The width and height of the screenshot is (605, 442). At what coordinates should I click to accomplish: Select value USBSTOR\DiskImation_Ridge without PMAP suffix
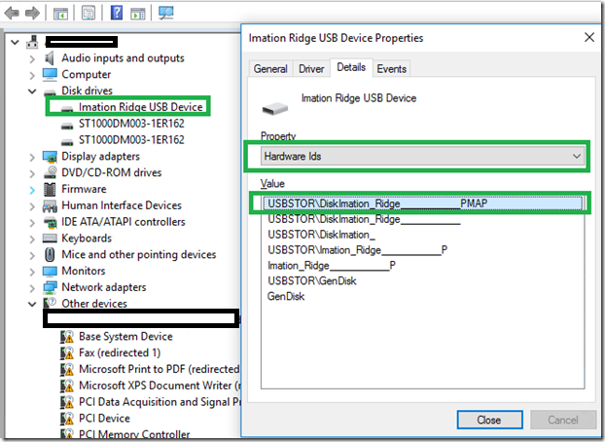point(364,219)
